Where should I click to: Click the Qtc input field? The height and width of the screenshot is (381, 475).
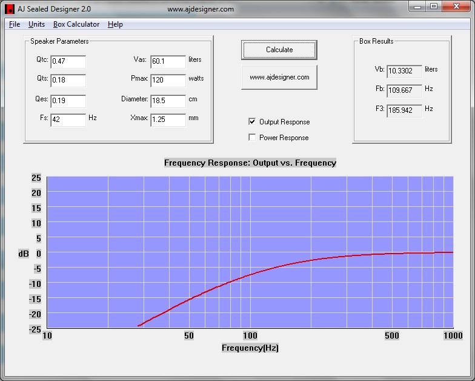click(68, 61)
